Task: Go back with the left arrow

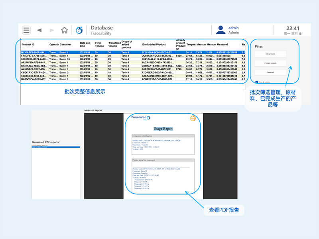Action: 39,30
